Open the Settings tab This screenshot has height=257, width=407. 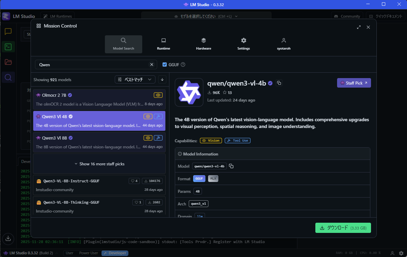point(243,44)
